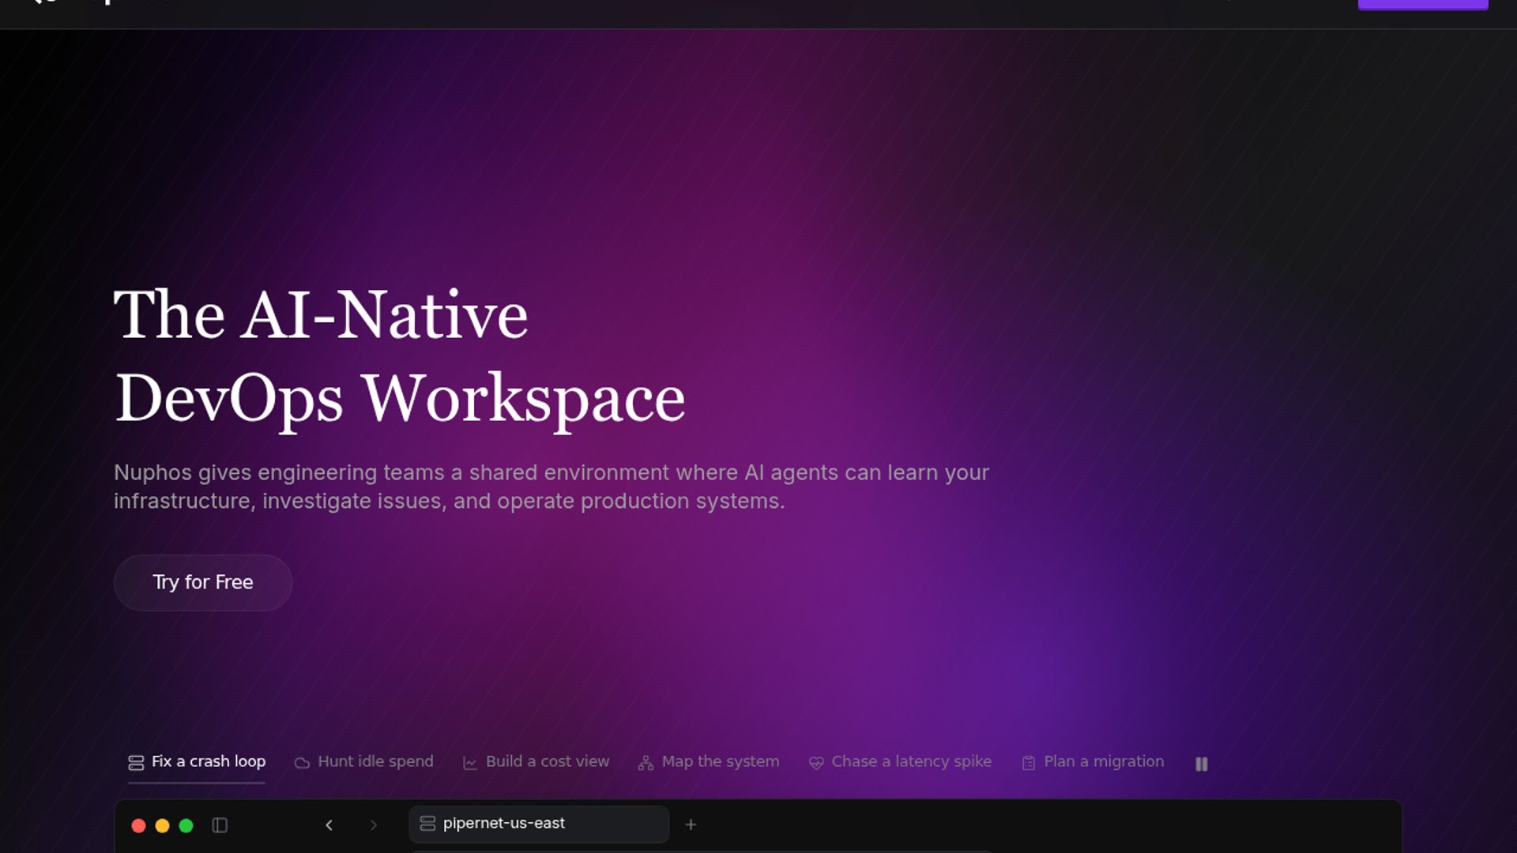The image size is (1517, 853).
Task: Click the forward arrow in demo window
Action: pos(374,825)
